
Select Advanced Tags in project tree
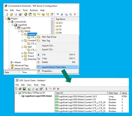tap(21, 65)
